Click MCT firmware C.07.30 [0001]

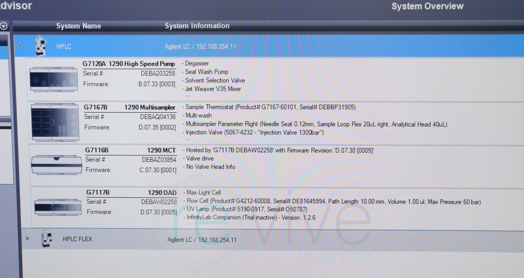click(x=158, y=170)
